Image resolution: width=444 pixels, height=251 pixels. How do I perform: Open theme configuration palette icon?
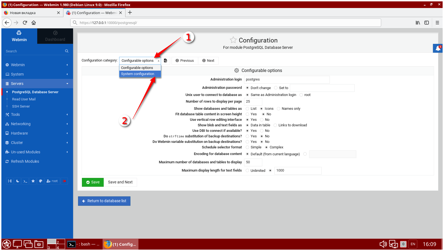pos(41,181)
